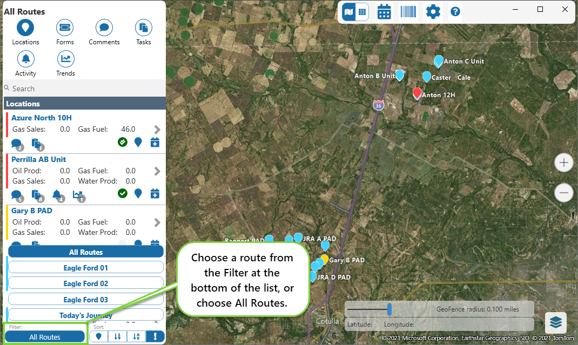This screenshot has width=578, height=345.
Task: Click the Search field
Action: (x=85, y=89)
